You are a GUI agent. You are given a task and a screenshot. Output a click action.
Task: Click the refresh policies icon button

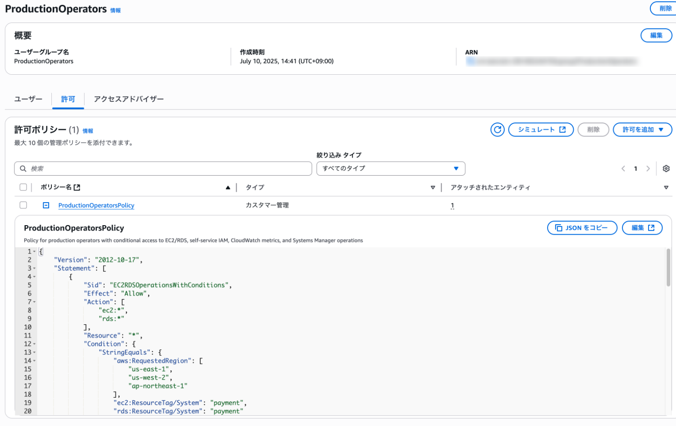[497, 130]
